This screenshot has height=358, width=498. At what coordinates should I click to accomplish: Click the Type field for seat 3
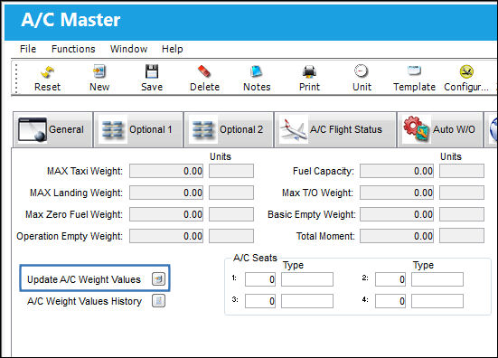[307, 301]
